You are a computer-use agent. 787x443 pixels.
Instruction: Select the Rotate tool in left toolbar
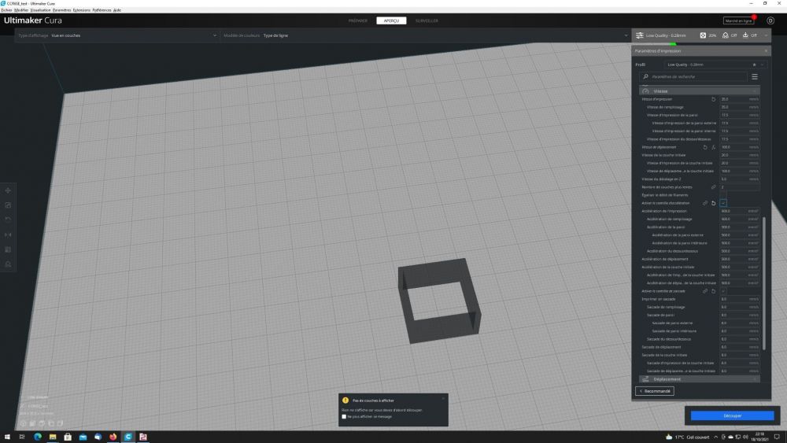8,220
